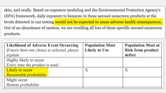The height and width of the screenshot is (93, 166).
Task: Click 'Every time the product is used' text
Action: pos(32,65)
